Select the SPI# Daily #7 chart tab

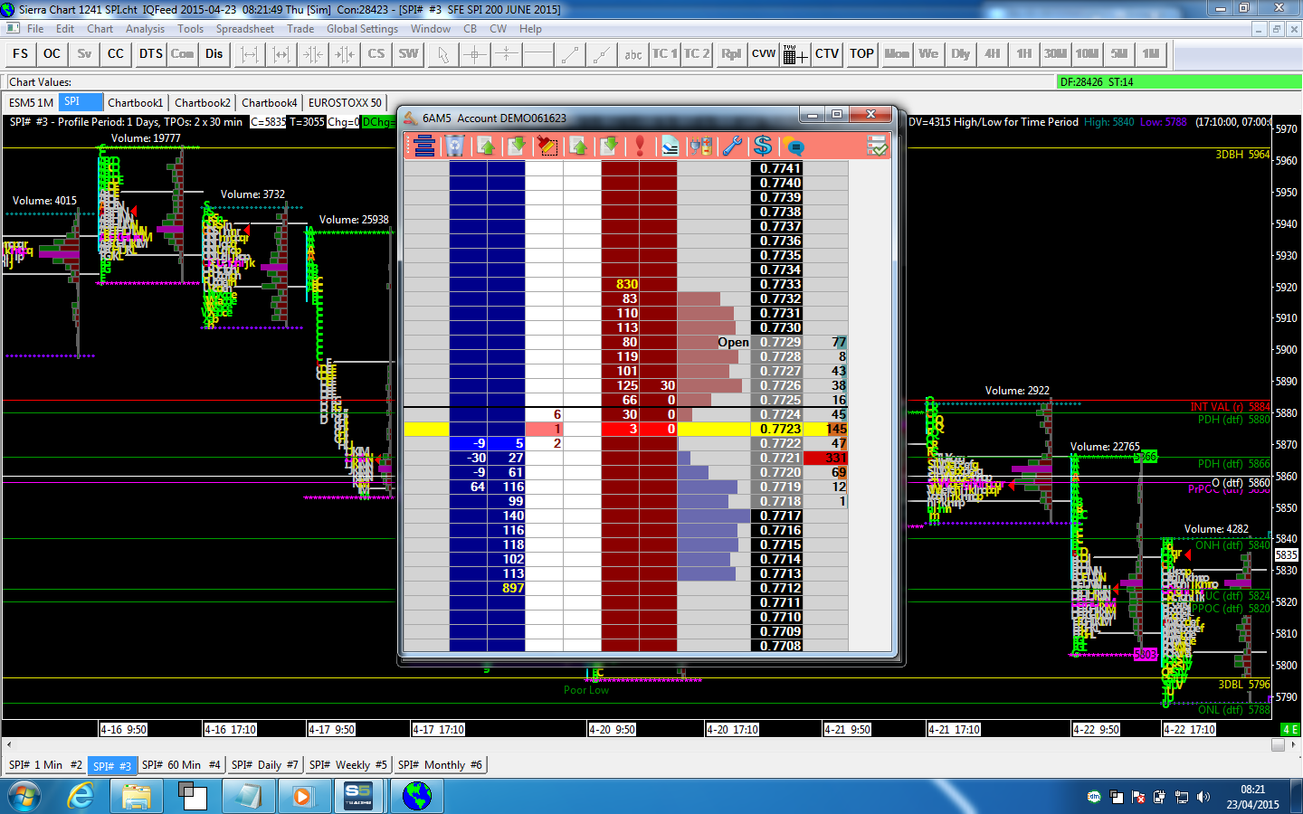[x=264, y=765]
